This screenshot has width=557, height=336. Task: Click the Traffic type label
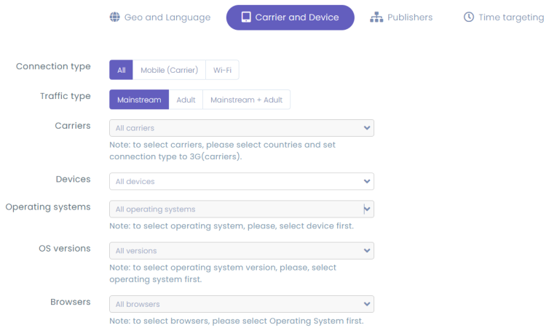66,96
